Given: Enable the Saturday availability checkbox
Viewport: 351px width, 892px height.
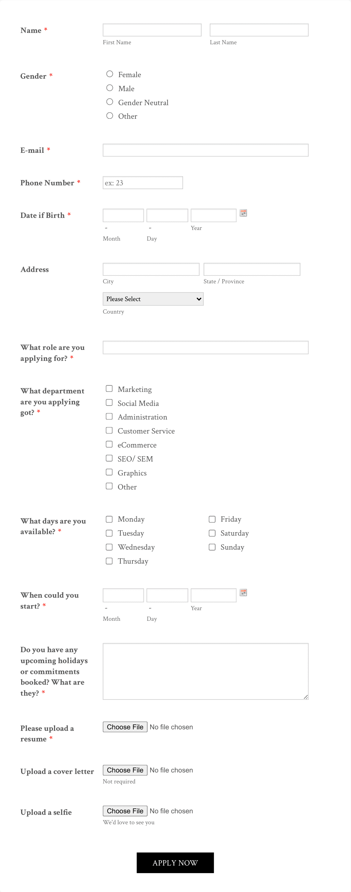Looking at the screenshot, I should (212, 533).
